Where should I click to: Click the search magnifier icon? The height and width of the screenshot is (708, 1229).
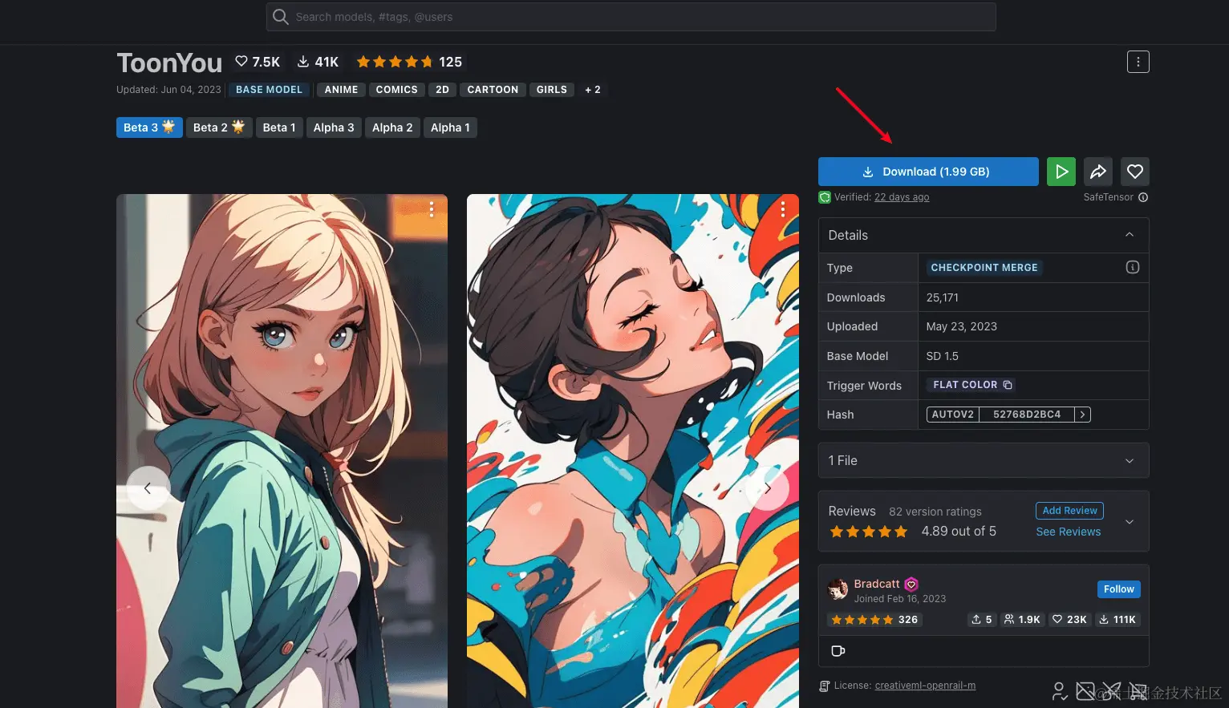click(x=280, y=17)
